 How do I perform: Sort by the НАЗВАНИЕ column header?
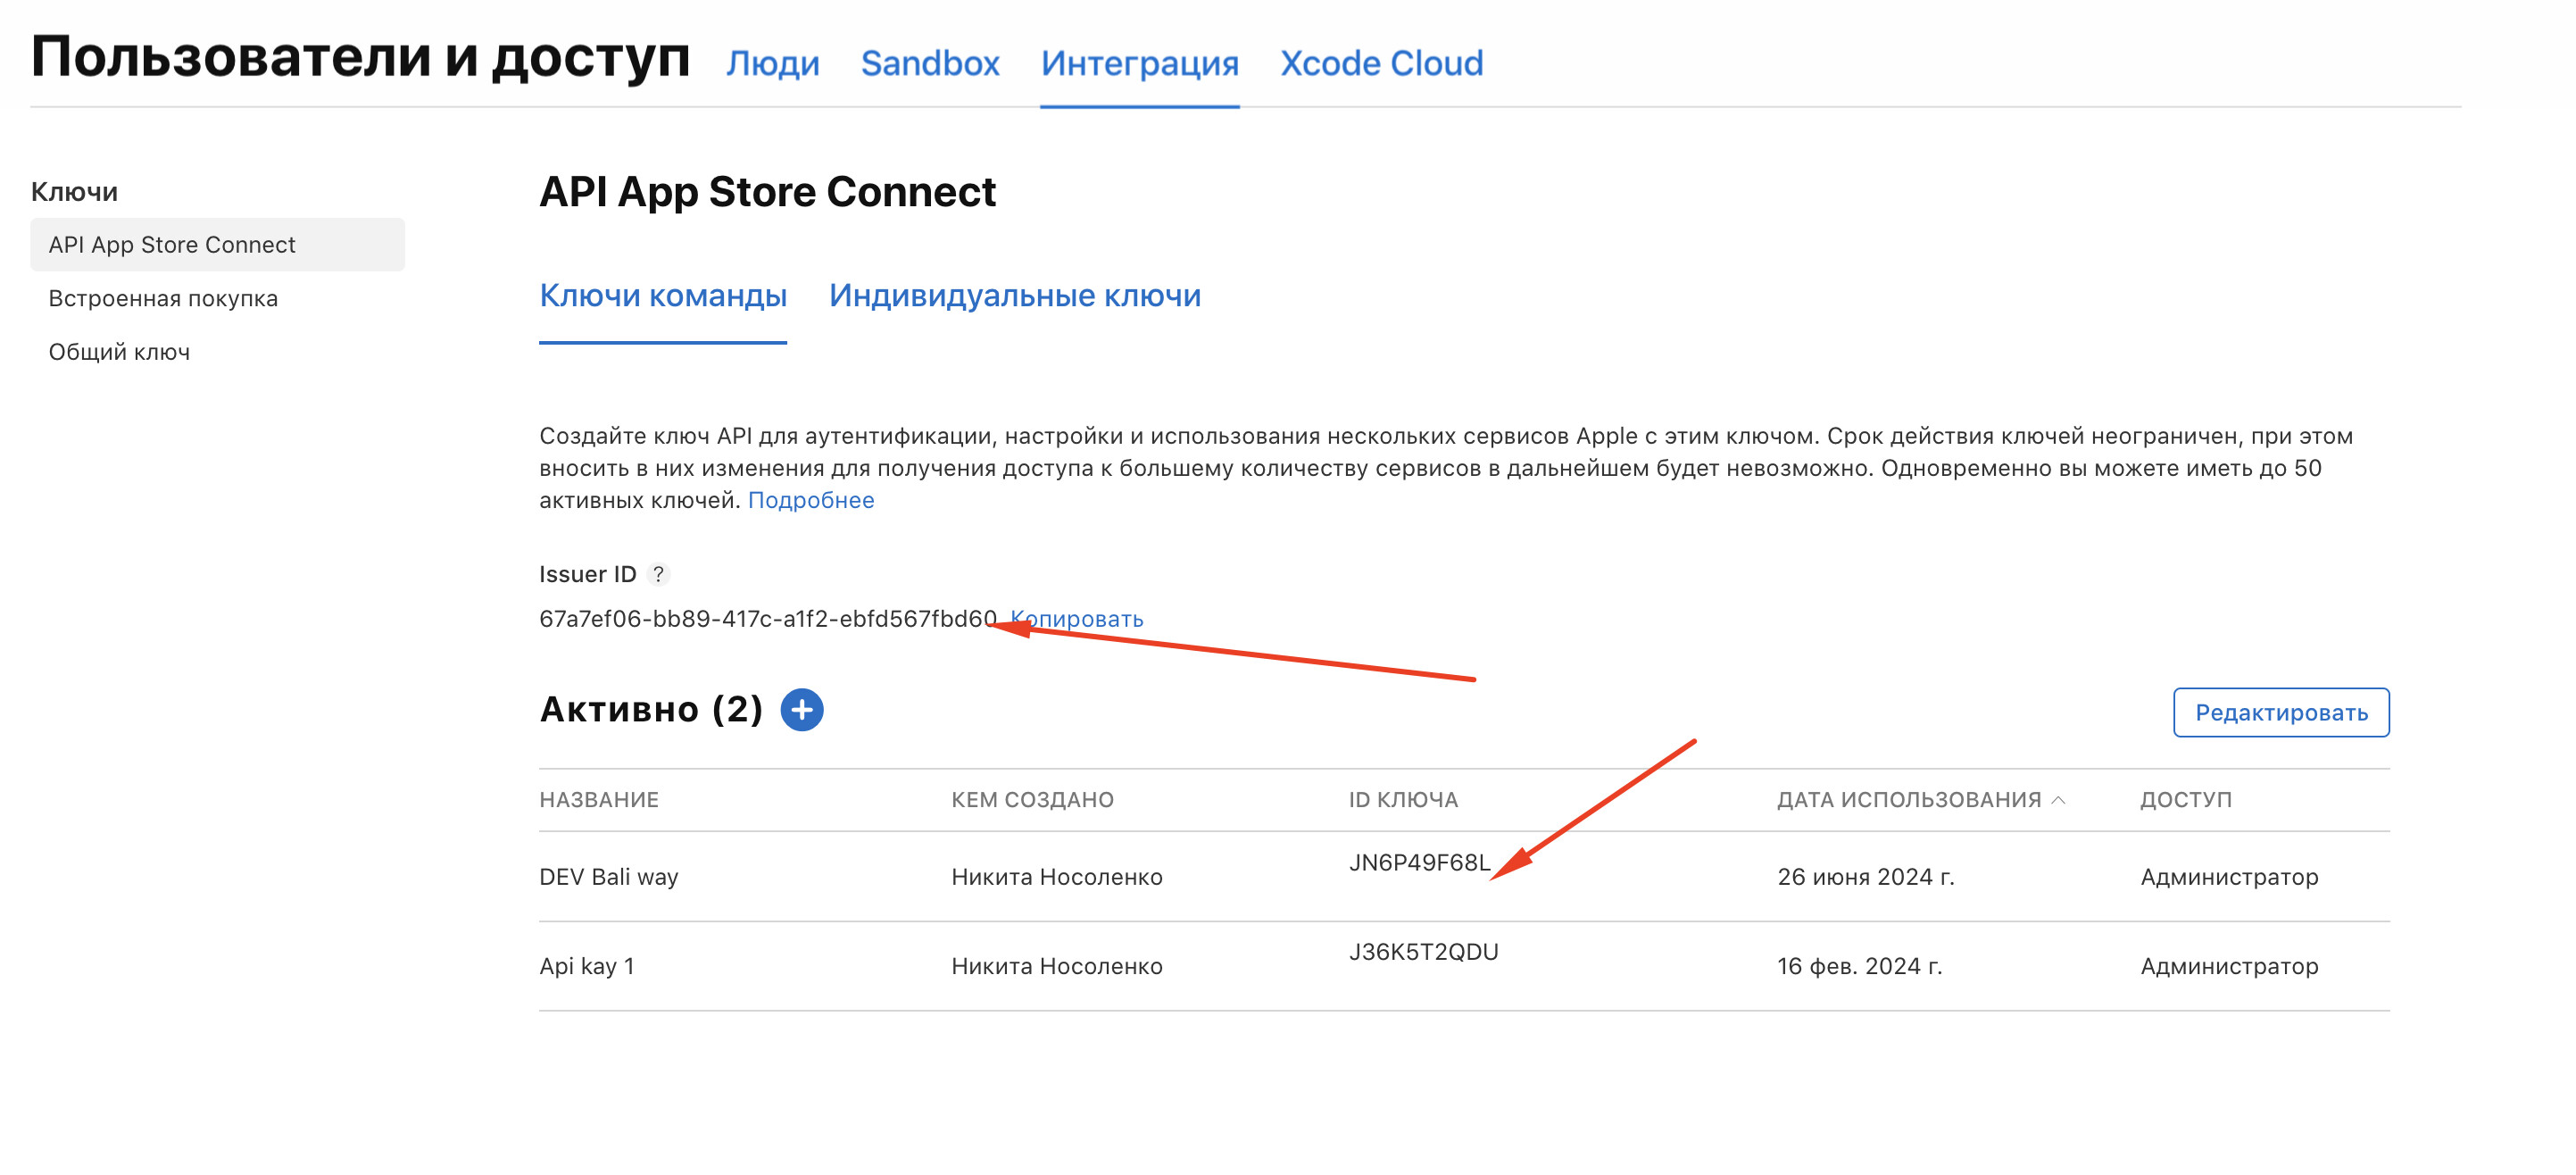(x=598, y=800)
